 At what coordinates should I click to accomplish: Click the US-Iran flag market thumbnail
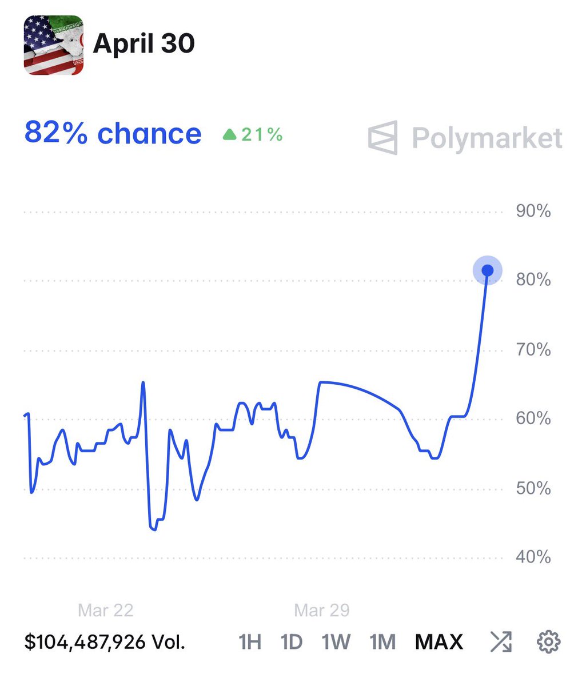54,45
